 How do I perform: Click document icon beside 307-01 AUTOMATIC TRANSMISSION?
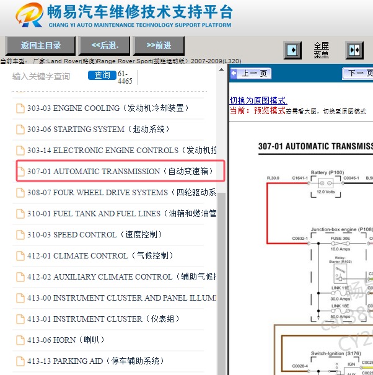(x=20, y=172)
